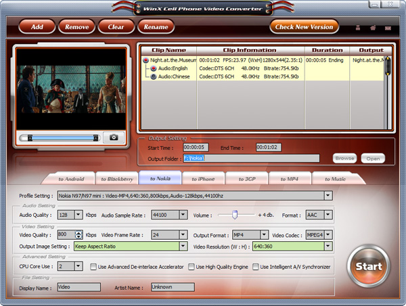406x306 pixels.
Task: Click the Volume slider handle
Action: 235,215
